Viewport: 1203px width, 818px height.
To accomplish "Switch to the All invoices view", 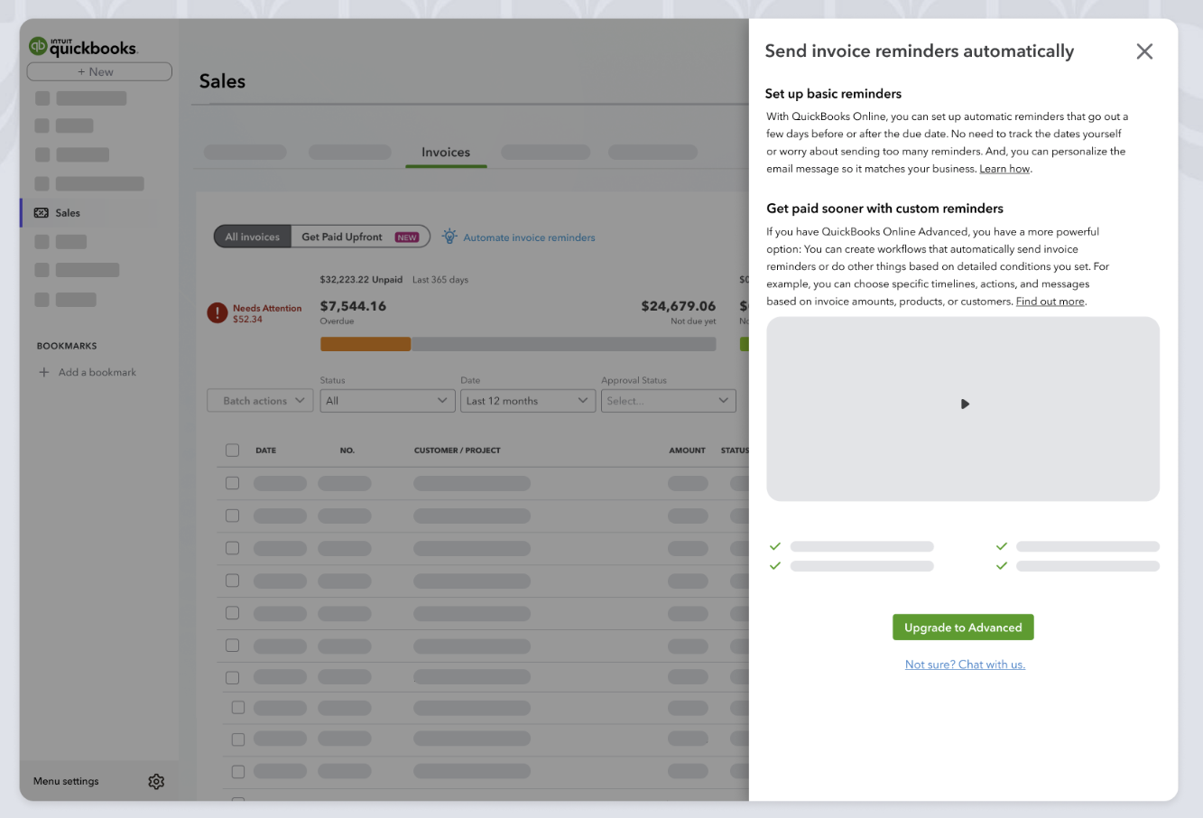I will (253, 237).
